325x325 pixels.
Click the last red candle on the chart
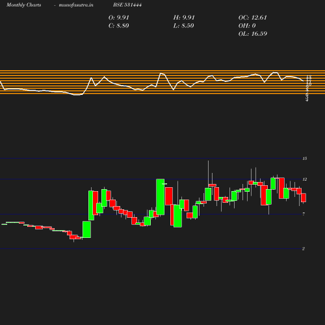click(x=304, y=198)
